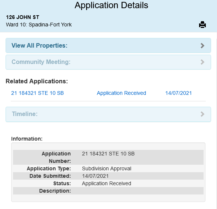The width and height of the screenshot is (217, 209).
Task: Click the 14/07/2021 related application date link
Action: [178, 93]
